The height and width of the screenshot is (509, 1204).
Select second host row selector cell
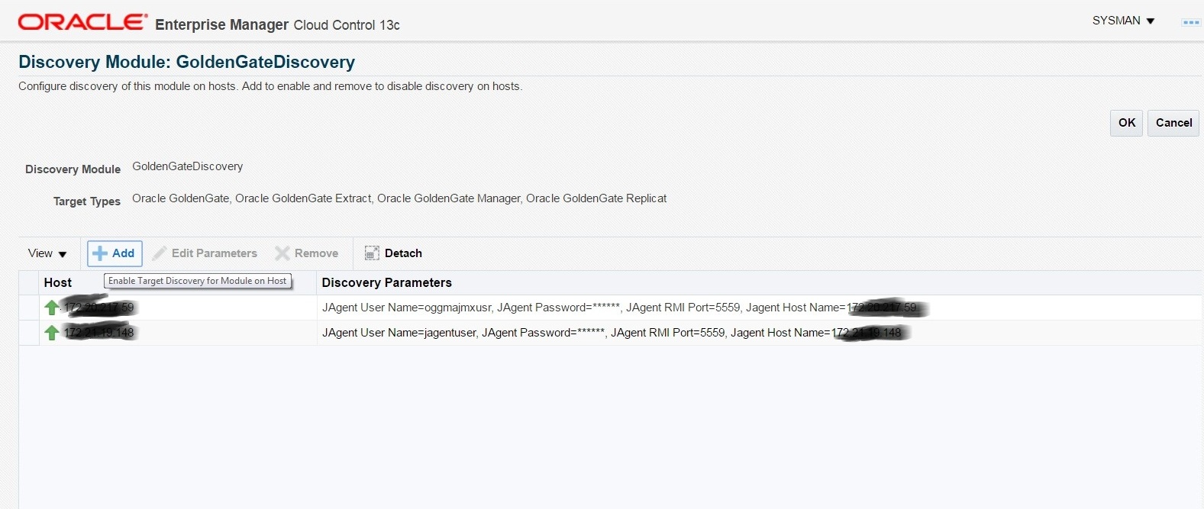[x=29, y=333]
